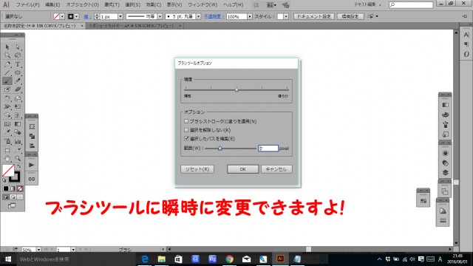The height and width of the screenshot is (266, 473).
Task: Expand opacity 100% dropdown arrow
Action: [x=250, y=16]
